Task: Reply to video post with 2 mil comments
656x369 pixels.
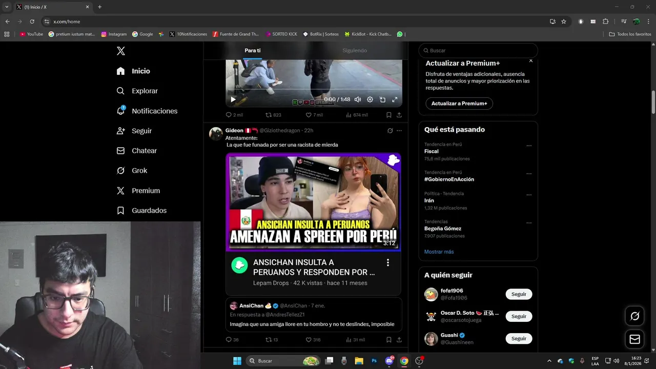Action: (234, 115)
